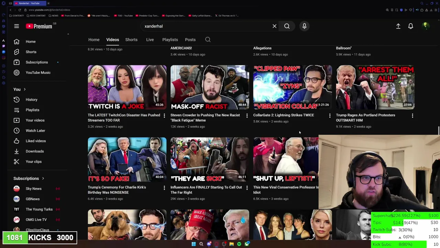Image resolution: width=440 pixels, height=248 pixels.
Task: Open the ARREST THEM ALL video thumbnail
Action: tap(375, 87)
